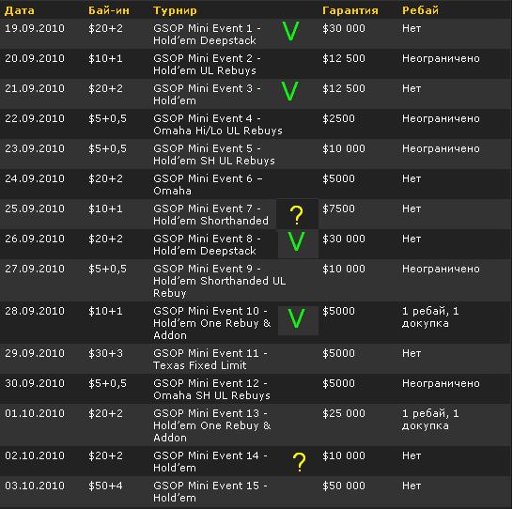Select the 27.09.2010 date cell
The height and width of the screenshot is (509, 513).
(x=35, y=269)
